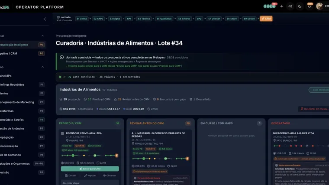Open the CP2 checkpoint step
The width and height of the screenshot is (329, 185).
click(x=199, y=19)
